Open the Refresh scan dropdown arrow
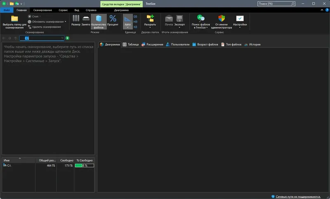The width and height of the screenshot is (330, 199). coord(66,22)
